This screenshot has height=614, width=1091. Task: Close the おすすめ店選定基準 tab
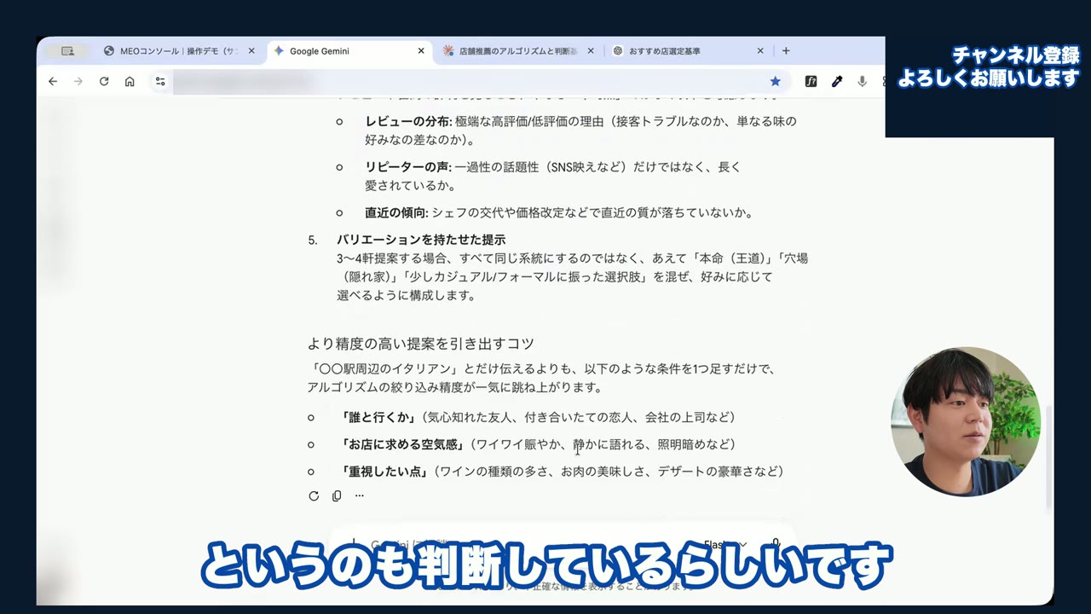click(x=760, y=51)
